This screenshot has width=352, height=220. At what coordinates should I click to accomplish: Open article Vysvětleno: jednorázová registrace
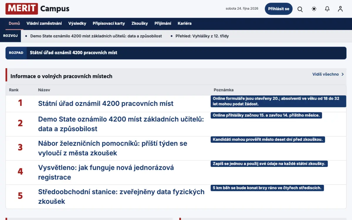tap(106, 172)
